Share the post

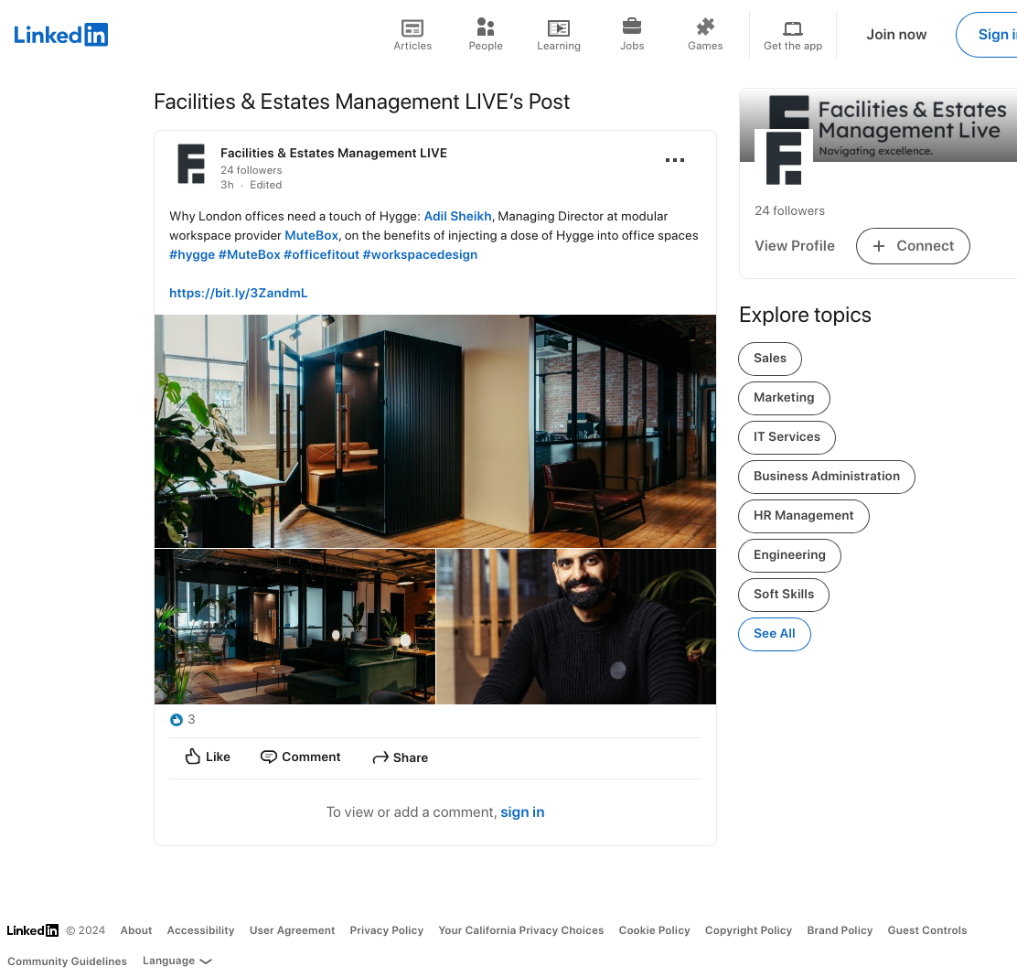pyautogui.click(x=401, y=757)
